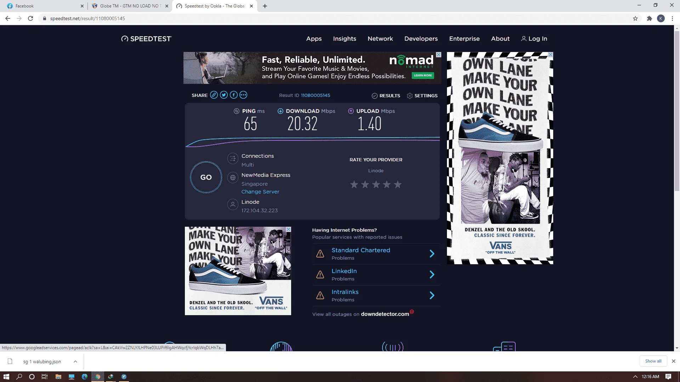Click the nomad LEARN MORE button

point(423,75)
